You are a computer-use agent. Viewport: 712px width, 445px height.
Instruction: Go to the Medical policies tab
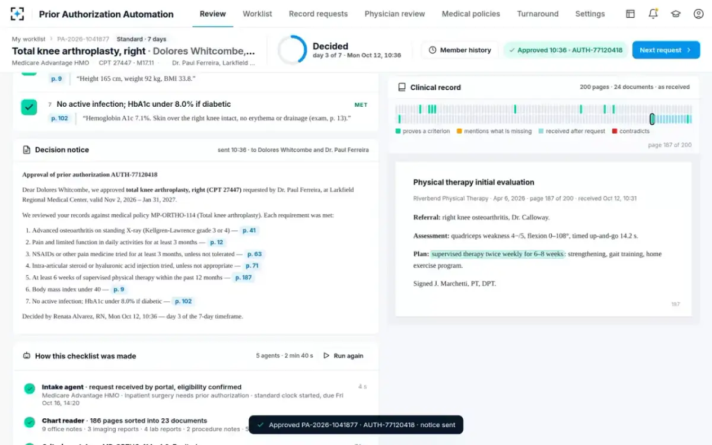[x=471, y=14]
